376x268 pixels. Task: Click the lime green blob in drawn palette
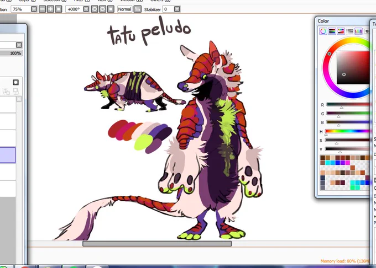pos(143,142)
